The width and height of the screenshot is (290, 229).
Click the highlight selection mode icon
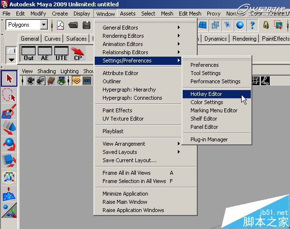coord(278,25)
